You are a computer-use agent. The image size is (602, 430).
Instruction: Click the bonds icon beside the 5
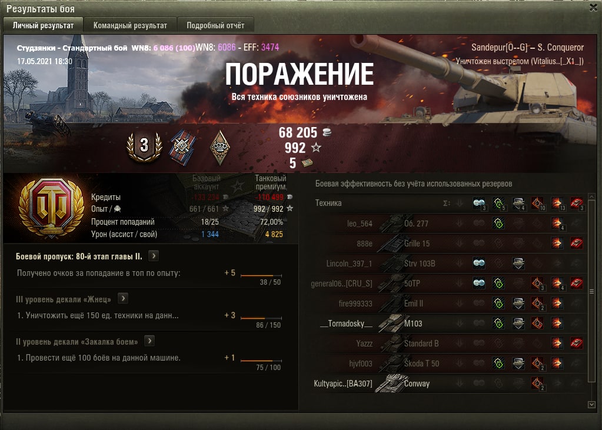(x=307, y=163)
